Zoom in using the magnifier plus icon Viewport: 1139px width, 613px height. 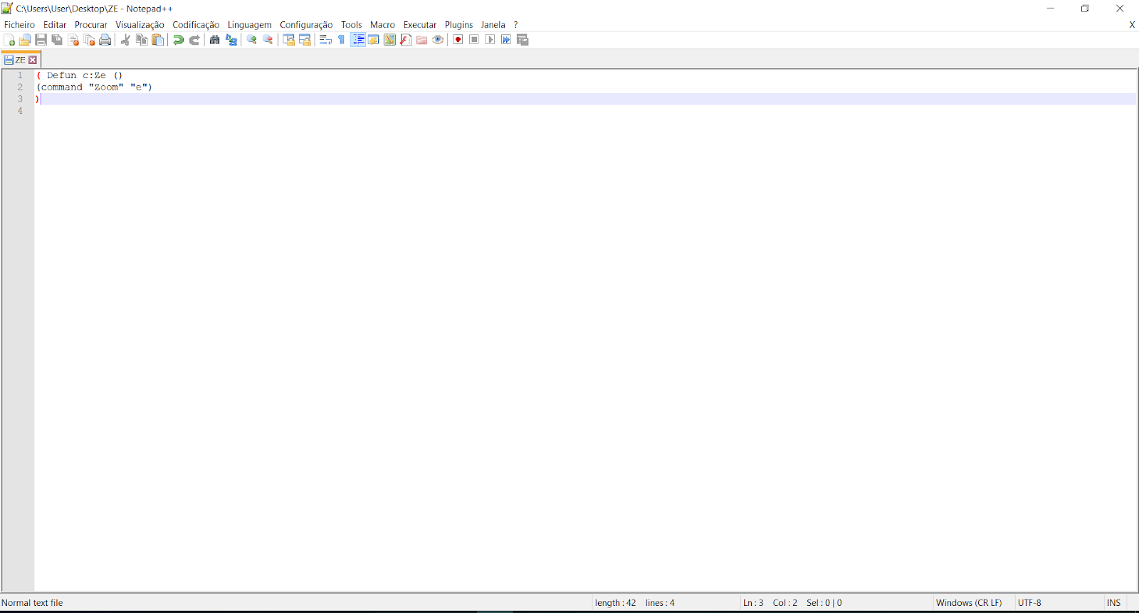251,40
